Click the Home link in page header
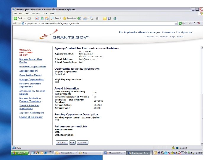The image size is (213, 160). tap(180, 37)
